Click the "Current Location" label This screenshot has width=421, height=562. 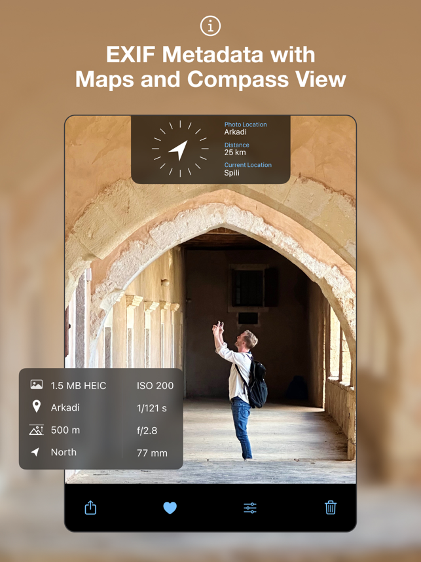pyautogui.click(x=248, y=165)
